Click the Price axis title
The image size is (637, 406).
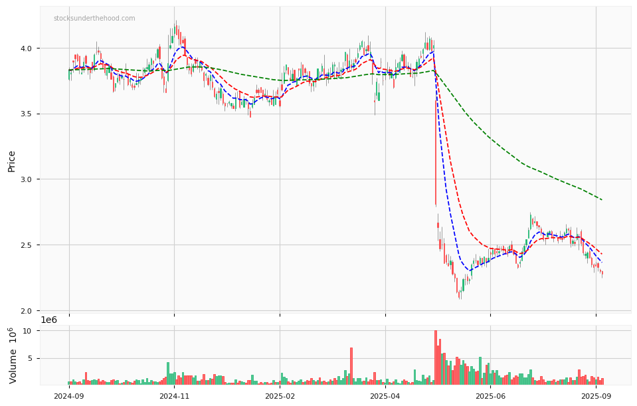[11, 161]
